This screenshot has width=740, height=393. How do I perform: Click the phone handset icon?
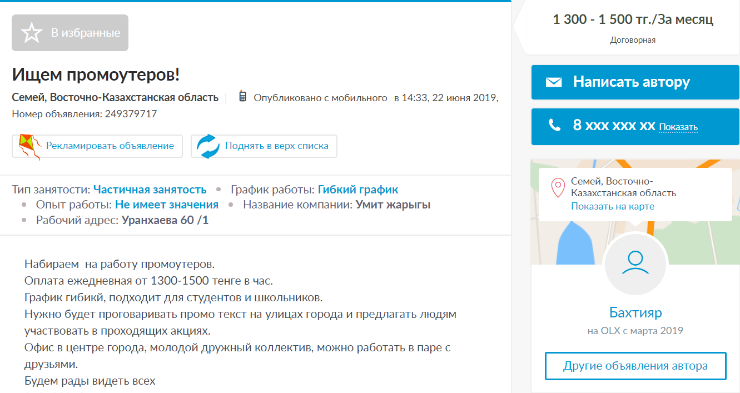554,126
